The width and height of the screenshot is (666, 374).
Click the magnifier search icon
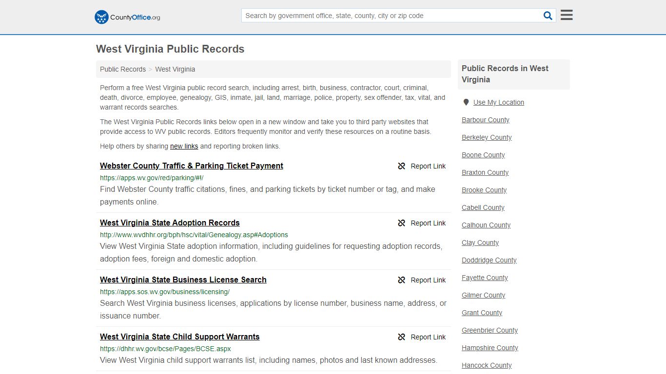(x=548, y=16)
